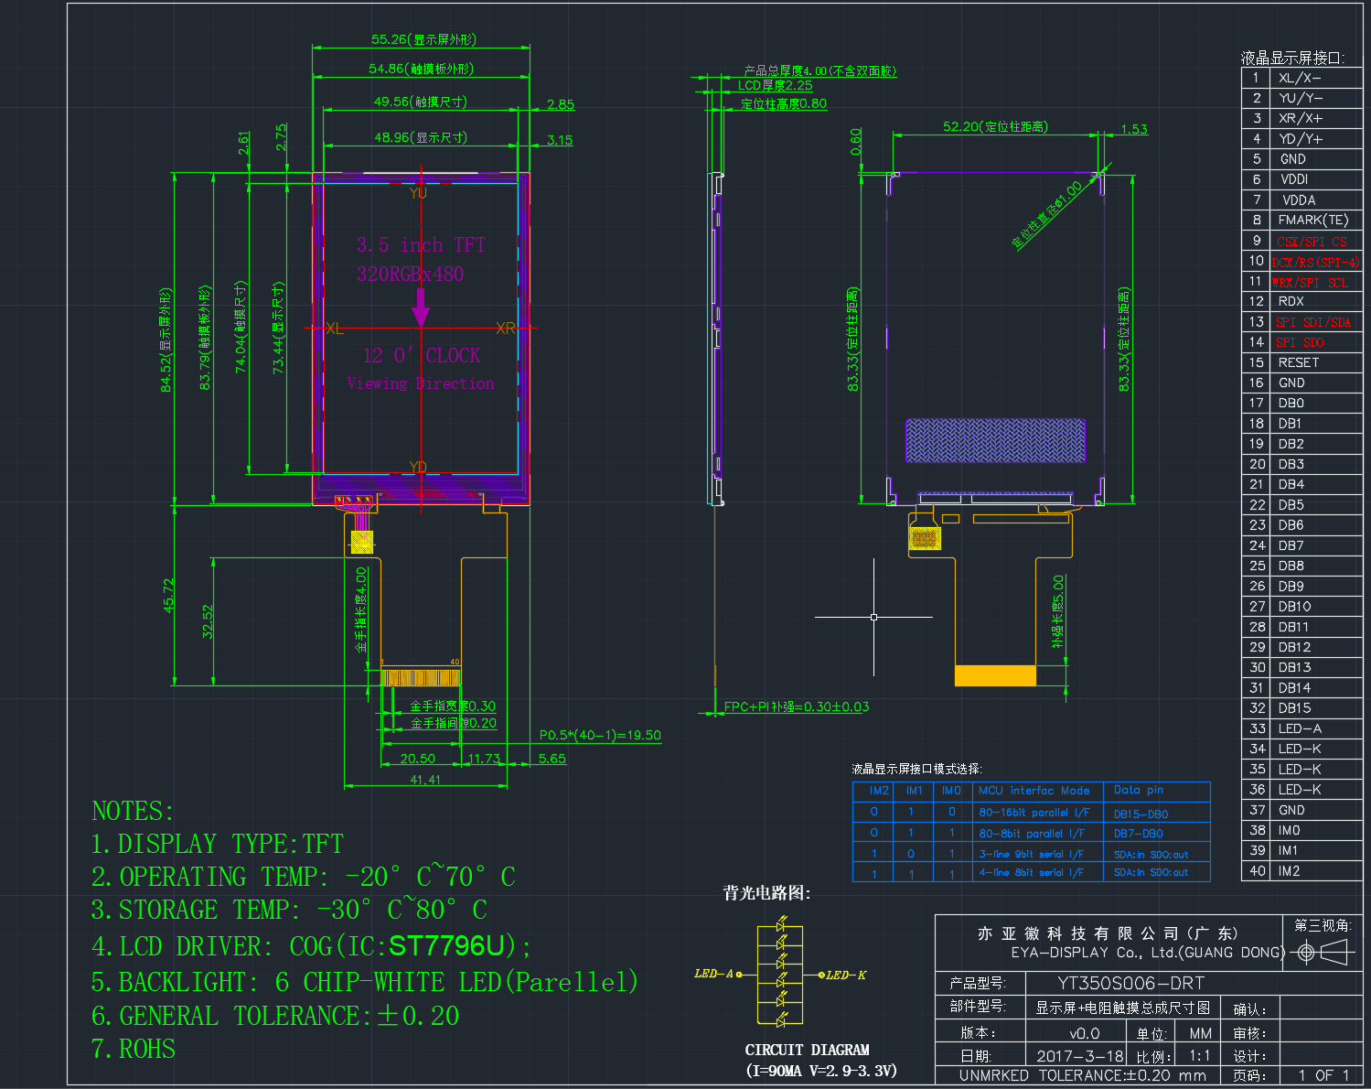Select the "YT350S006-DRT" product model

[1131, 983]
